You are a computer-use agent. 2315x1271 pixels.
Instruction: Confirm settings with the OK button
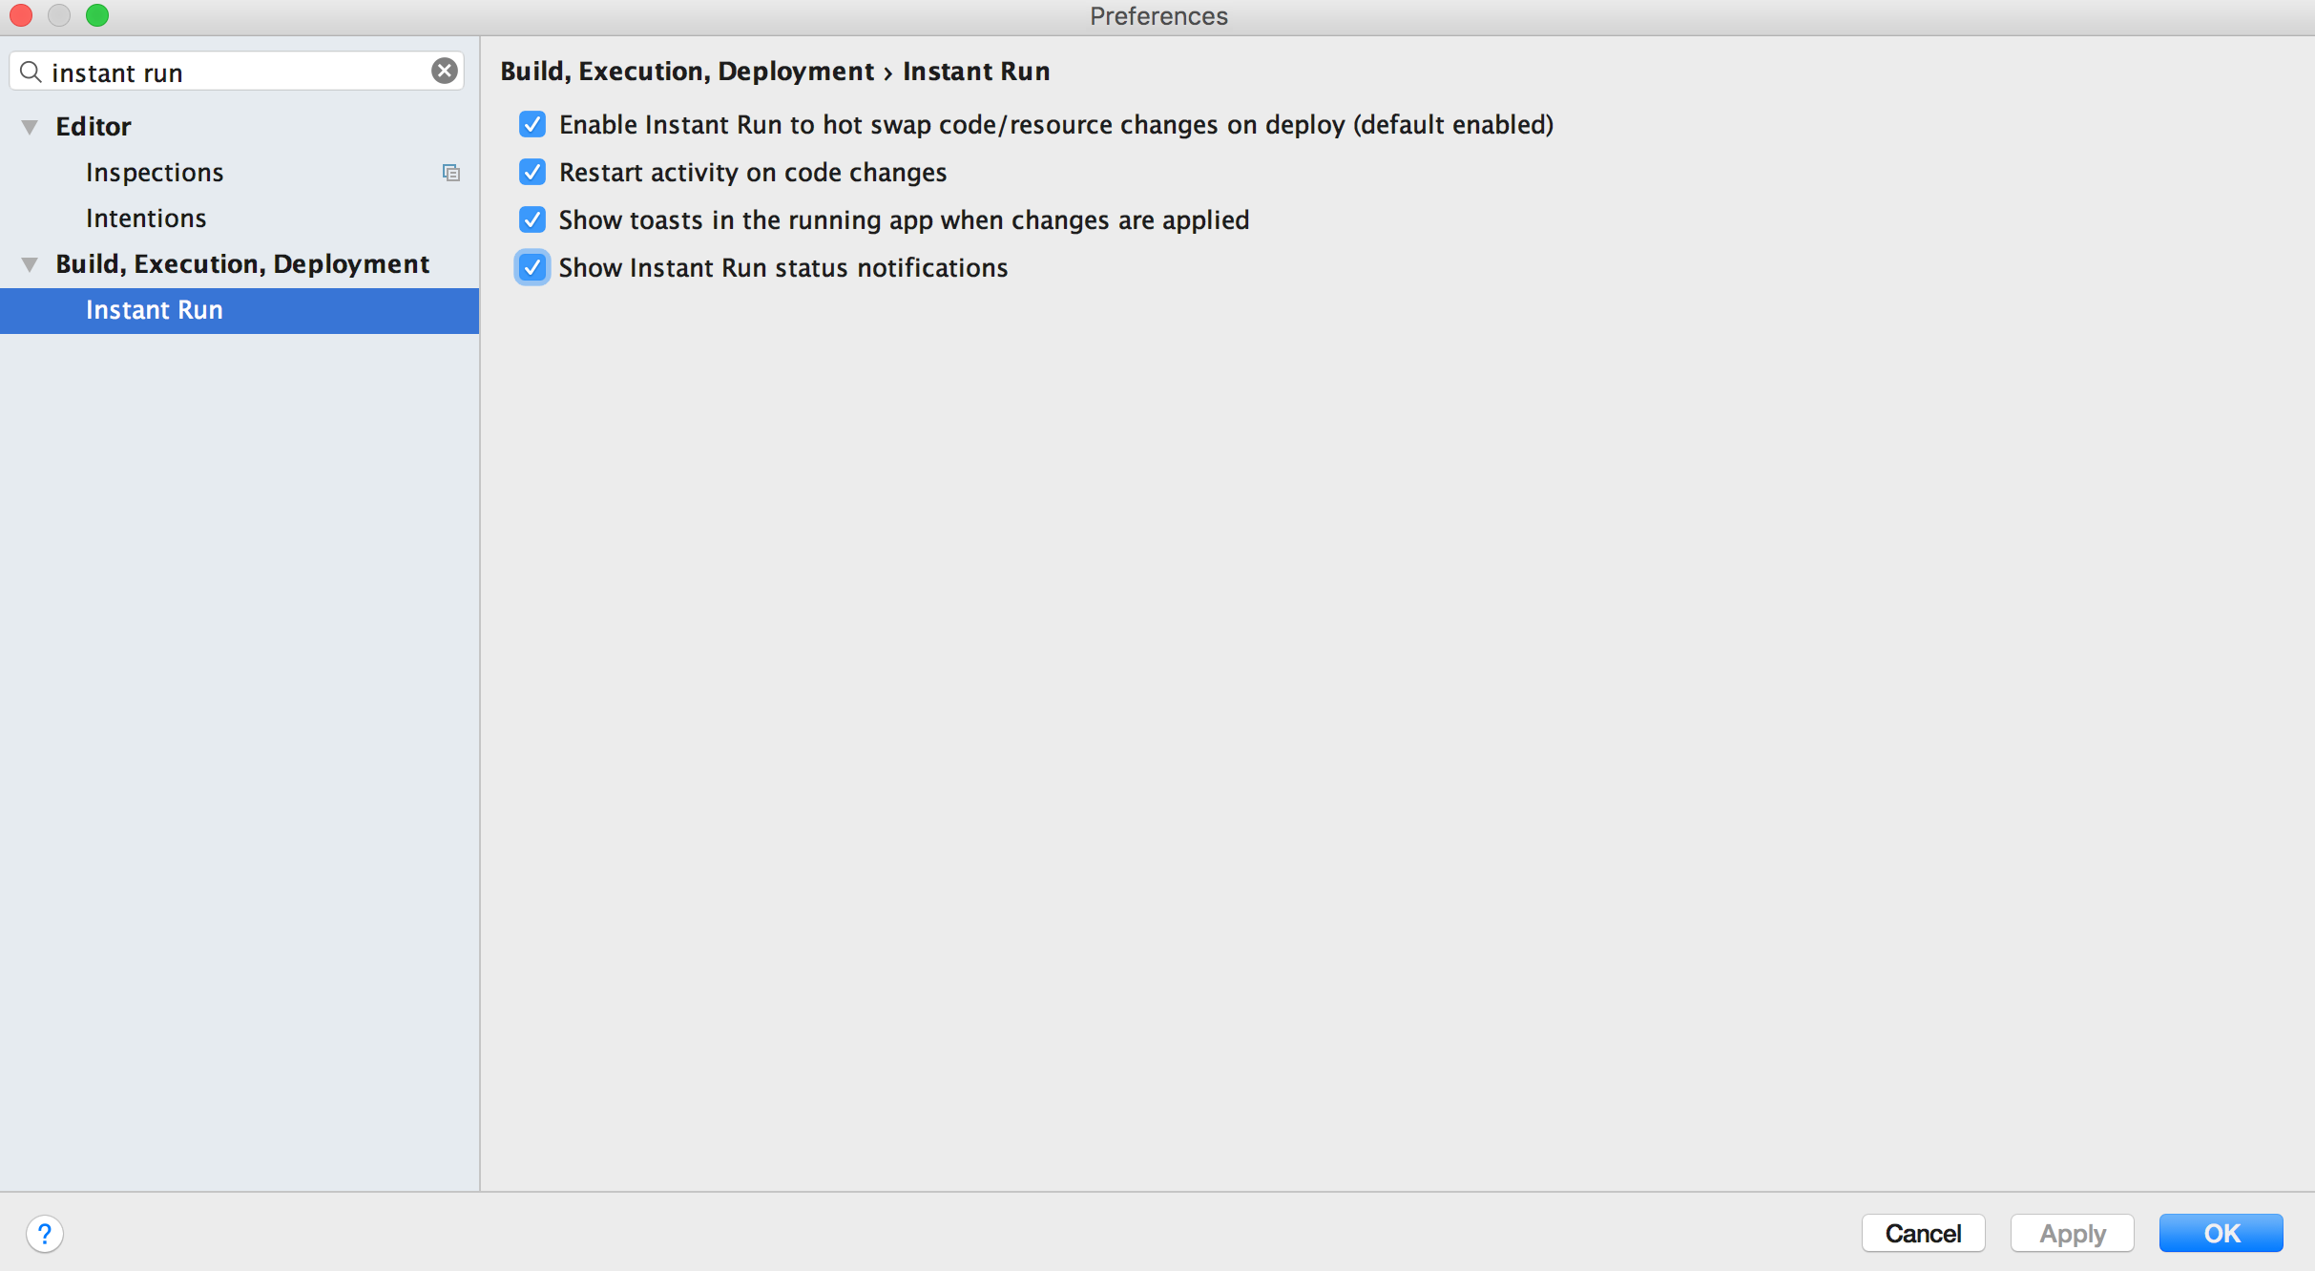2221,1233
